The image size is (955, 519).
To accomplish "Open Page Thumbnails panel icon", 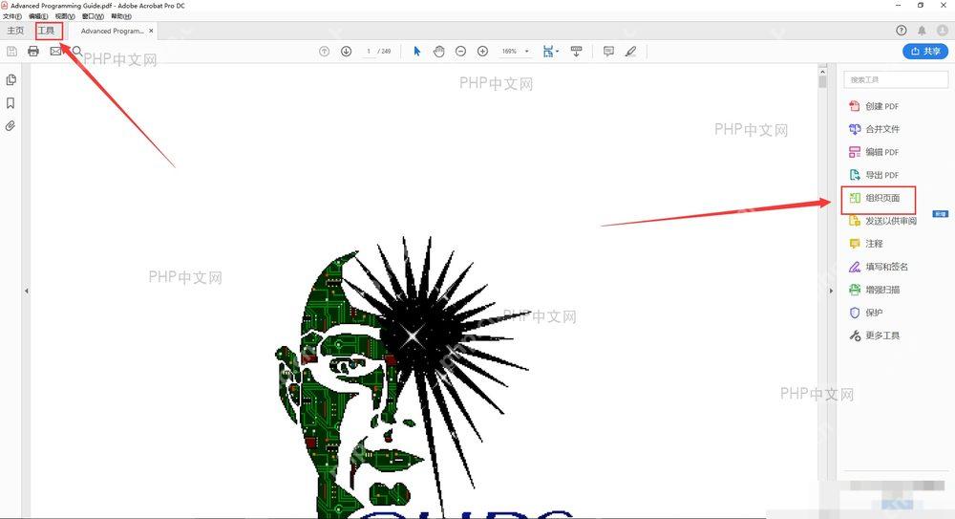I will (11, 80).
